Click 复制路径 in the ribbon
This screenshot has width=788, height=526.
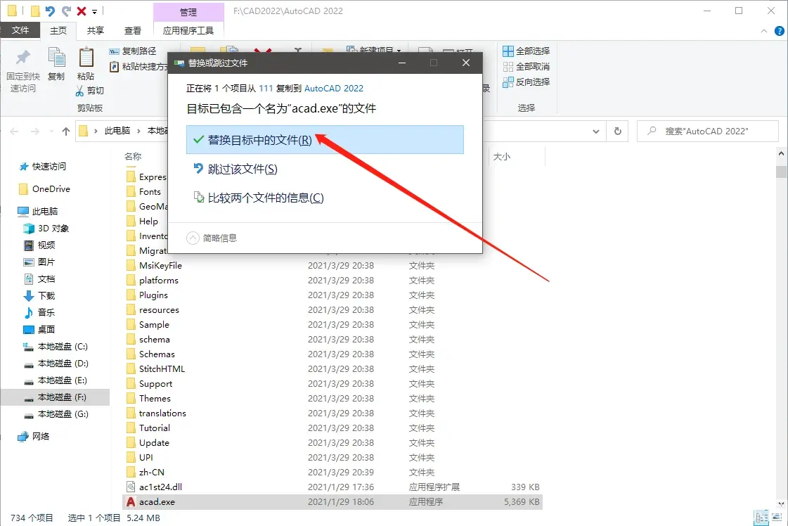[x=133, y=51]
